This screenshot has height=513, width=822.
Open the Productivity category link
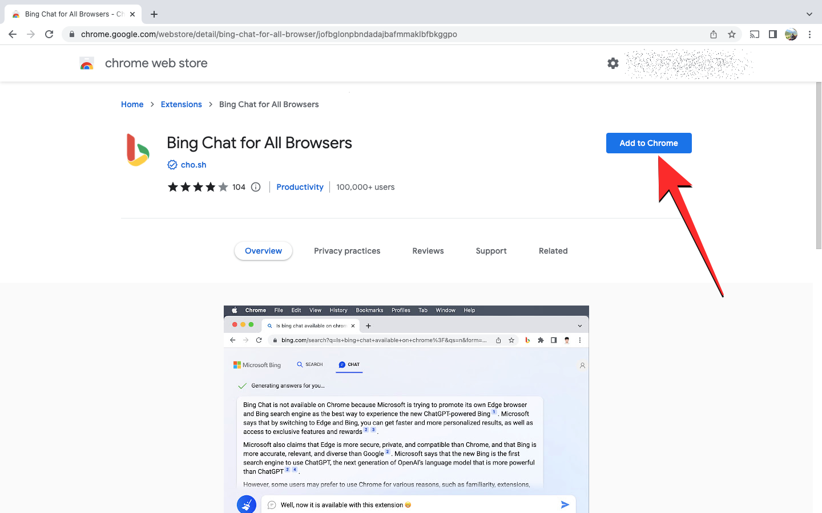coord(300,187)
